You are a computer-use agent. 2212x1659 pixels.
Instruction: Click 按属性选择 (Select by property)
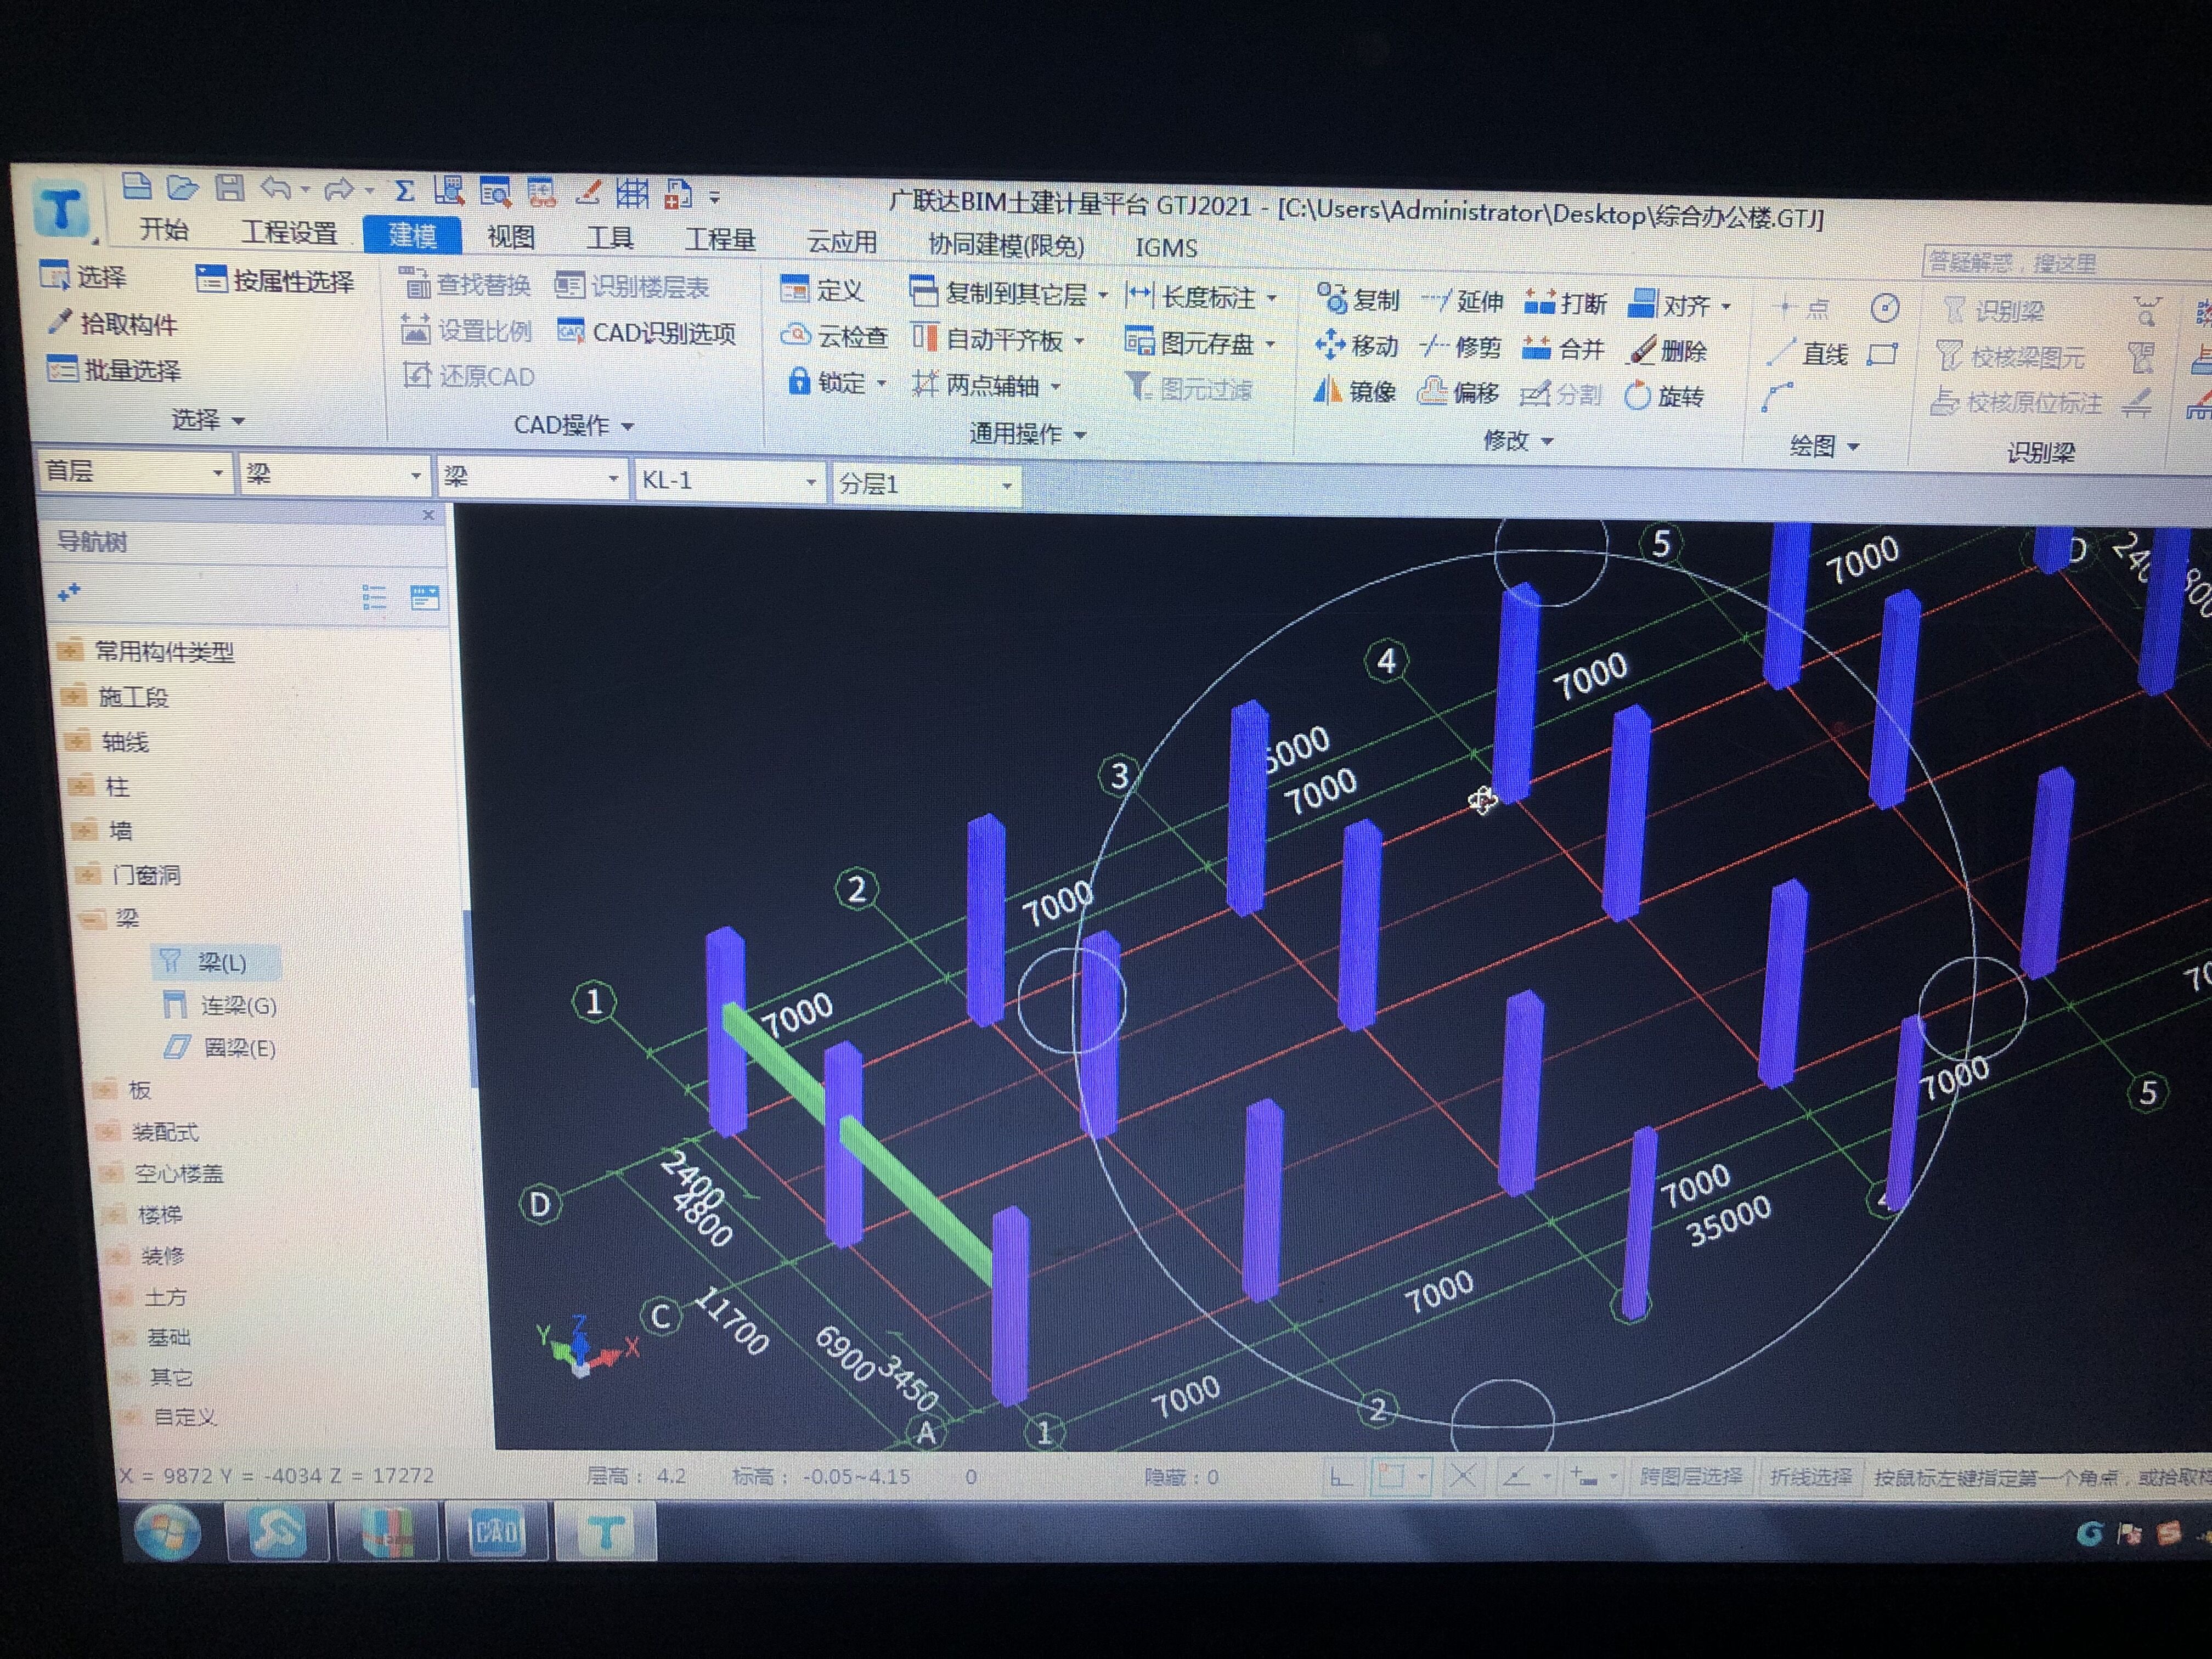(x=275, y=281)
